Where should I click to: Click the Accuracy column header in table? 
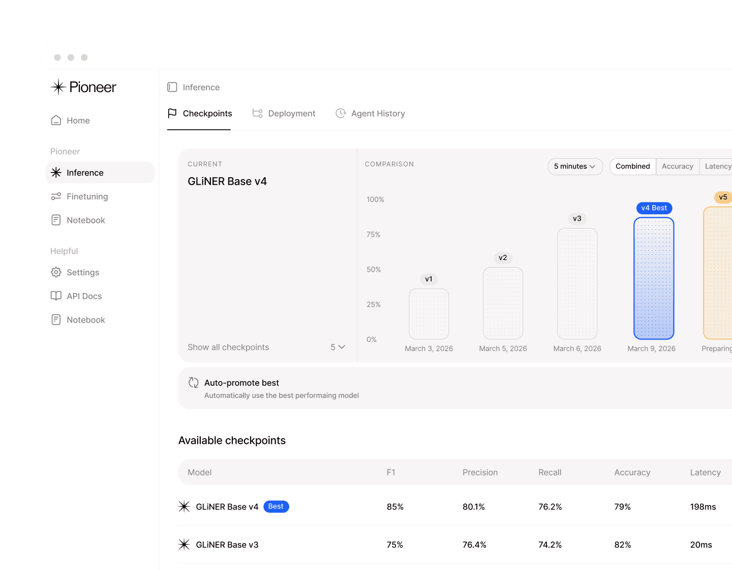tap(632, 472)
